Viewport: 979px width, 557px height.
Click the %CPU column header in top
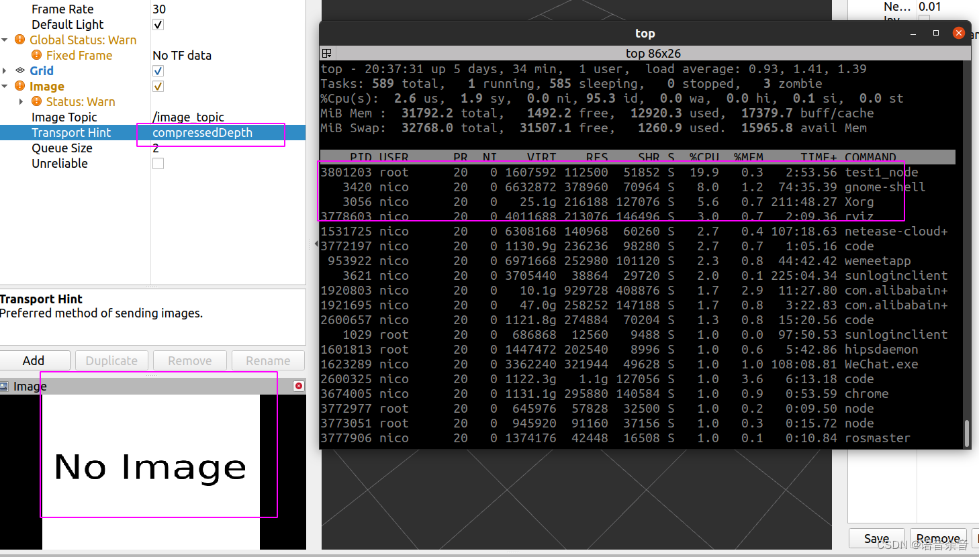pyautogui.click(x=704, y=157)
